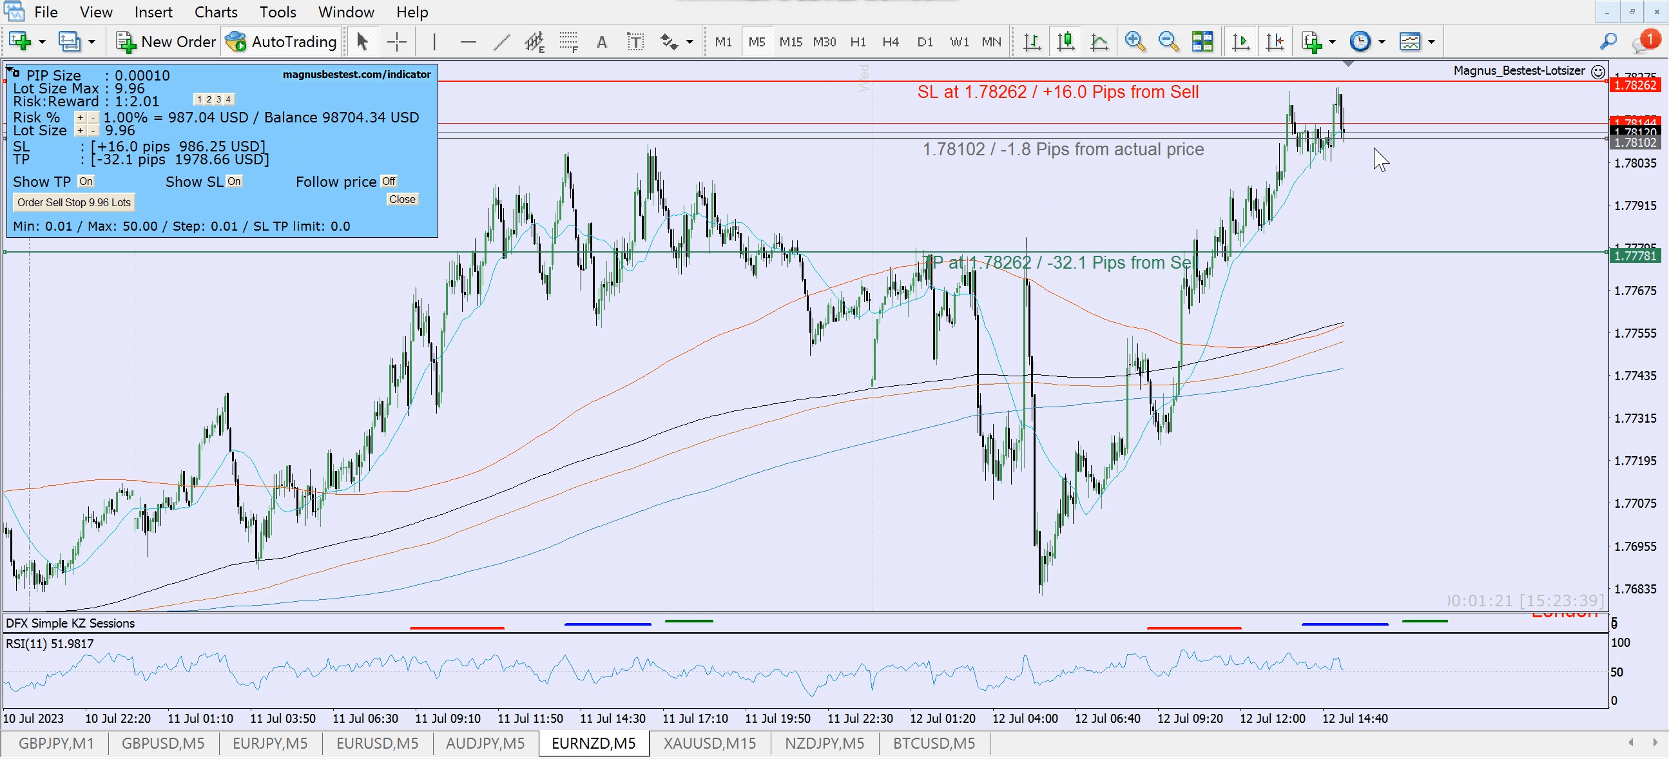Select the text label tool
Viewport: 1669px width, 759px height.
pyautogui.click(x=635, y=42)
